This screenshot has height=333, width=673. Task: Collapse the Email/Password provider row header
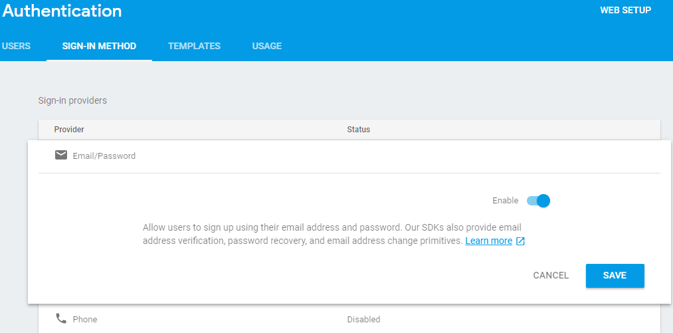(x=104, y=156)
